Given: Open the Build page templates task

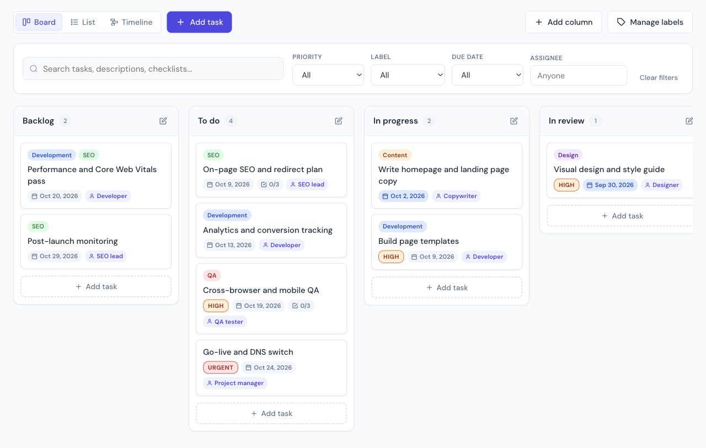Looking at the screenshot, I should point(447,242).
